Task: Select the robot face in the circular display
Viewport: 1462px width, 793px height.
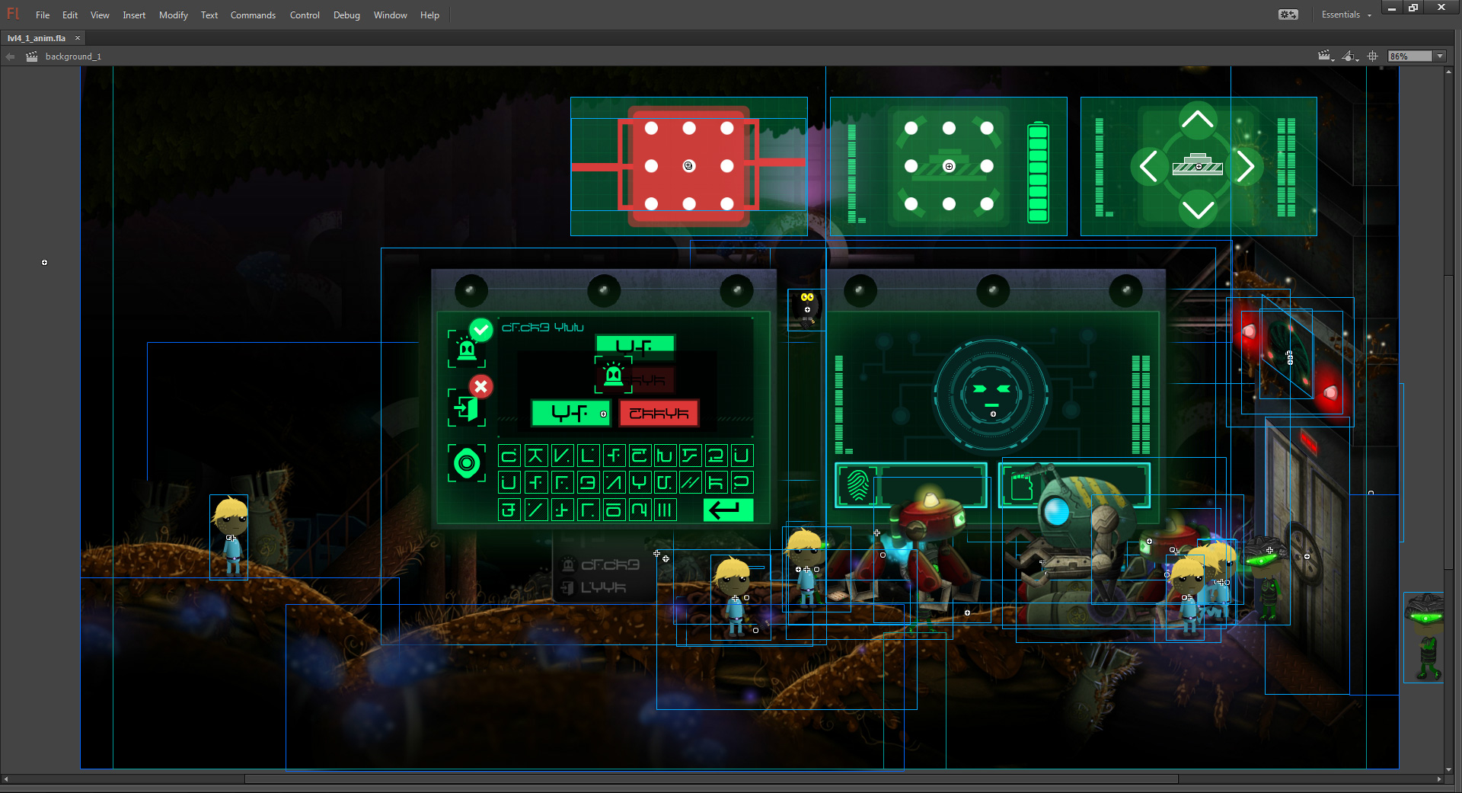Action: tap(991, 394)
